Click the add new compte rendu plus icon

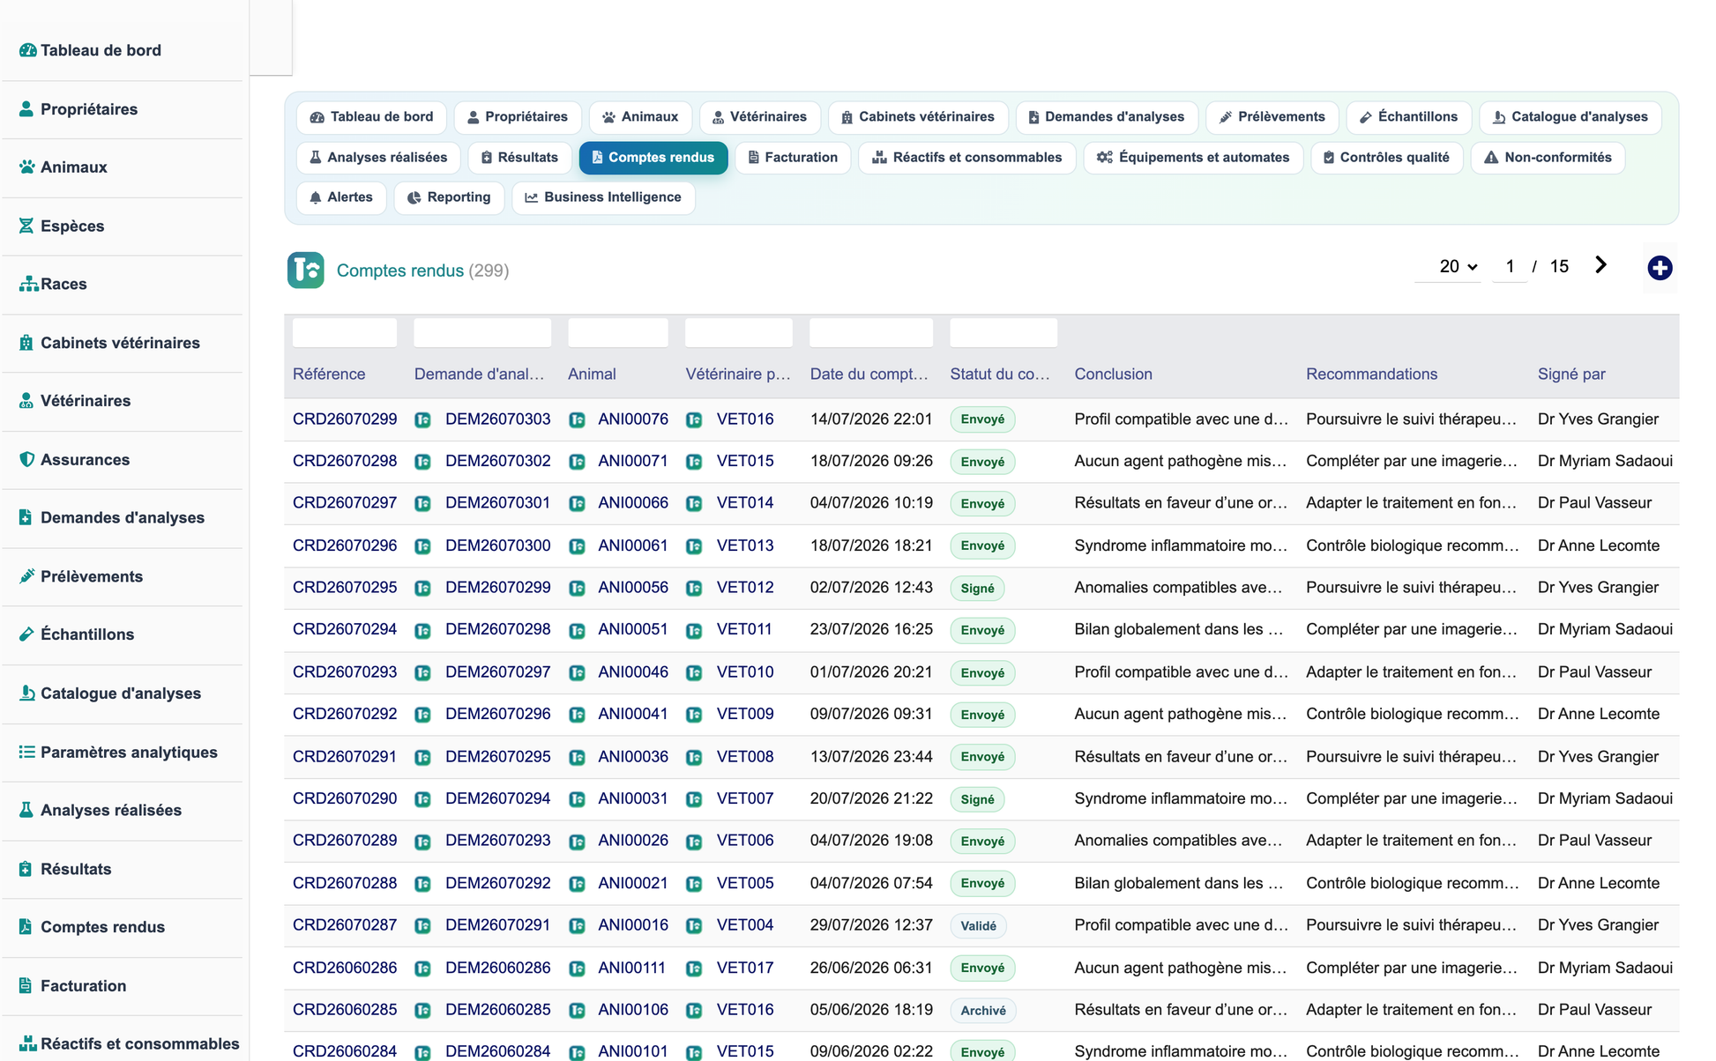tap(1660, 268)
